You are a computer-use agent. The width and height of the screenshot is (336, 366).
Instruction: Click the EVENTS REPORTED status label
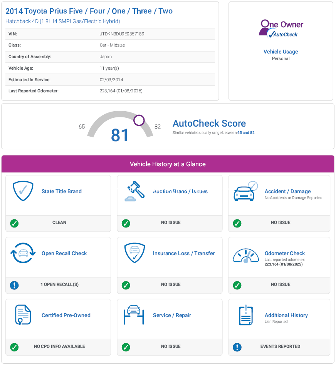pyautogui.click(x=281, y=346)
